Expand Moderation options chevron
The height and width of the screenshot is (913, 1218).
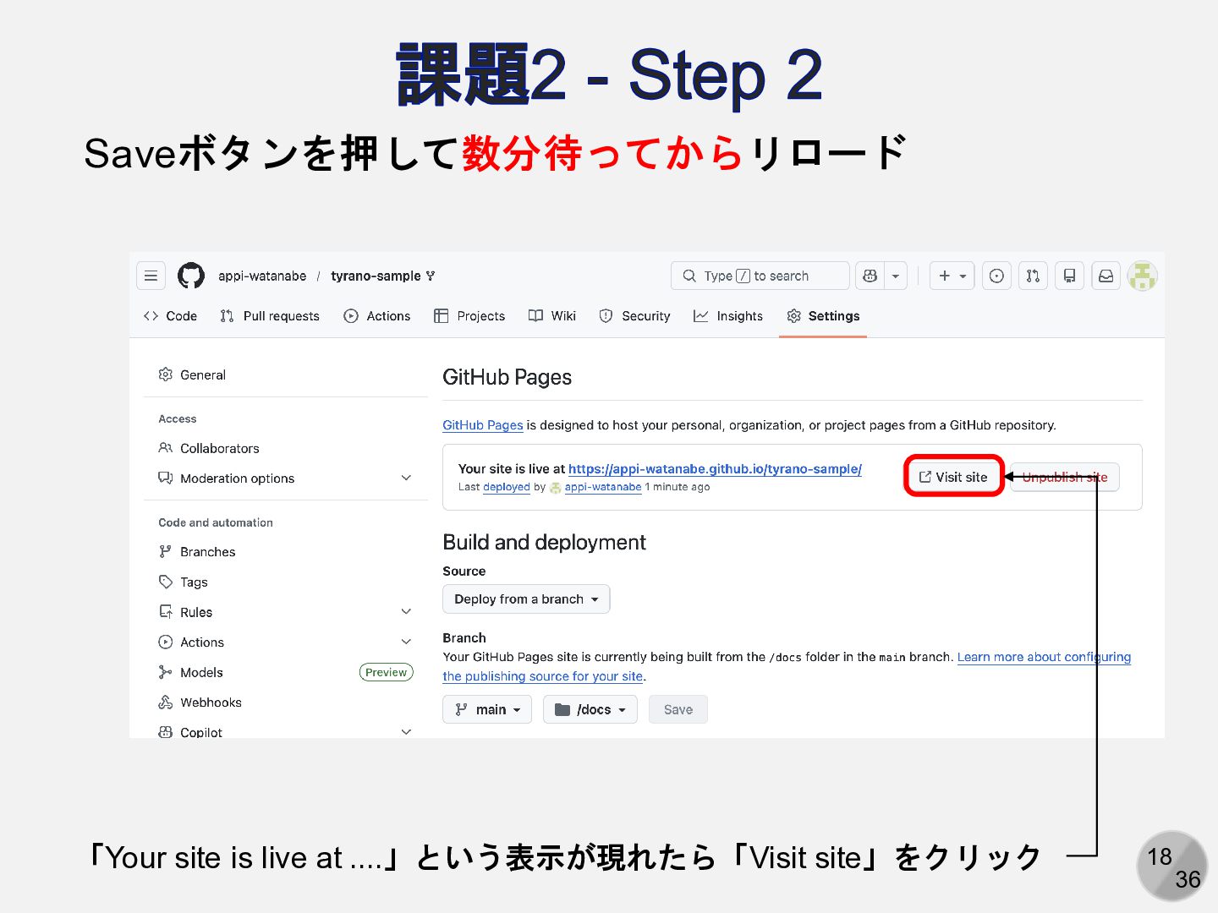click(x=406, y=478)
